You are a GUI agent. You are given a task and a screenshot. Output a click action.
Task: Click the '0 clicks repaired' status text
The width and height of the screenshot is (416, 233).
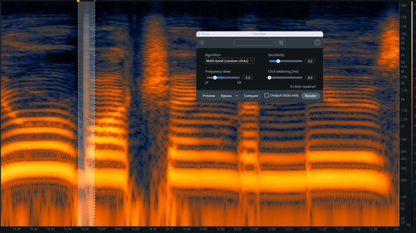[x=302, y=87]
